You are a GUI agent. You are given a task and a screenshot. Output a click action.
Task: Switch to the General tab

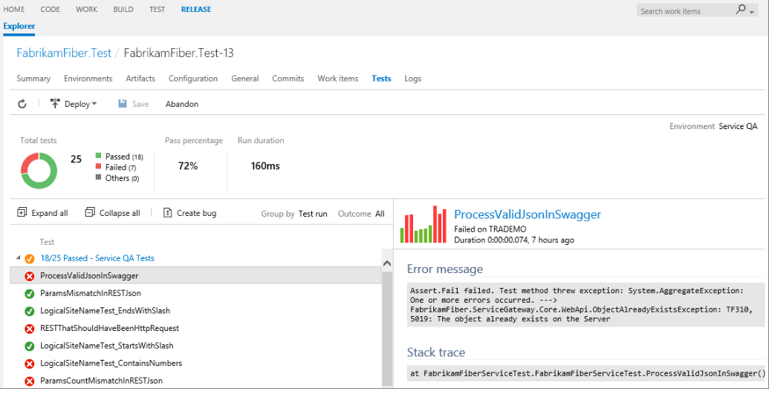[x=244, y=79]
